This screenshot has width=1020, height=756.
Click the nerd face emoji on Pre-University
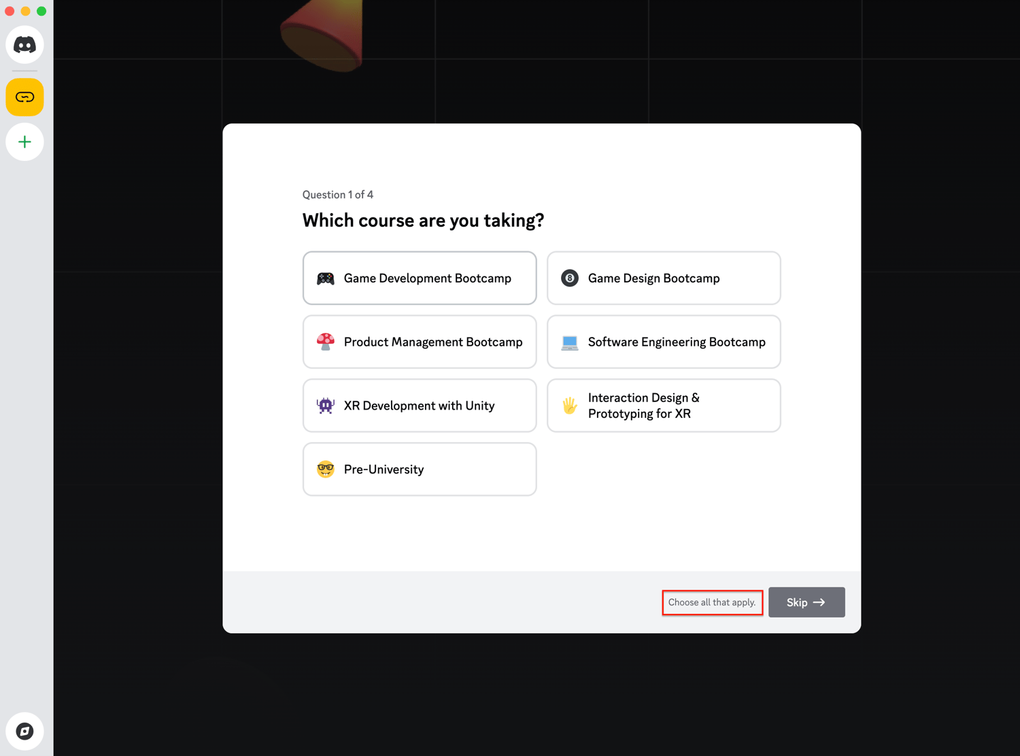pyautogui.click(x=325, y=469)
